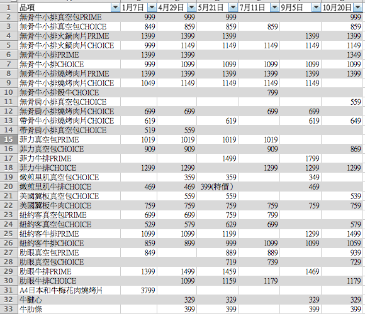Open filter dropdown for 品項 column

115,8
